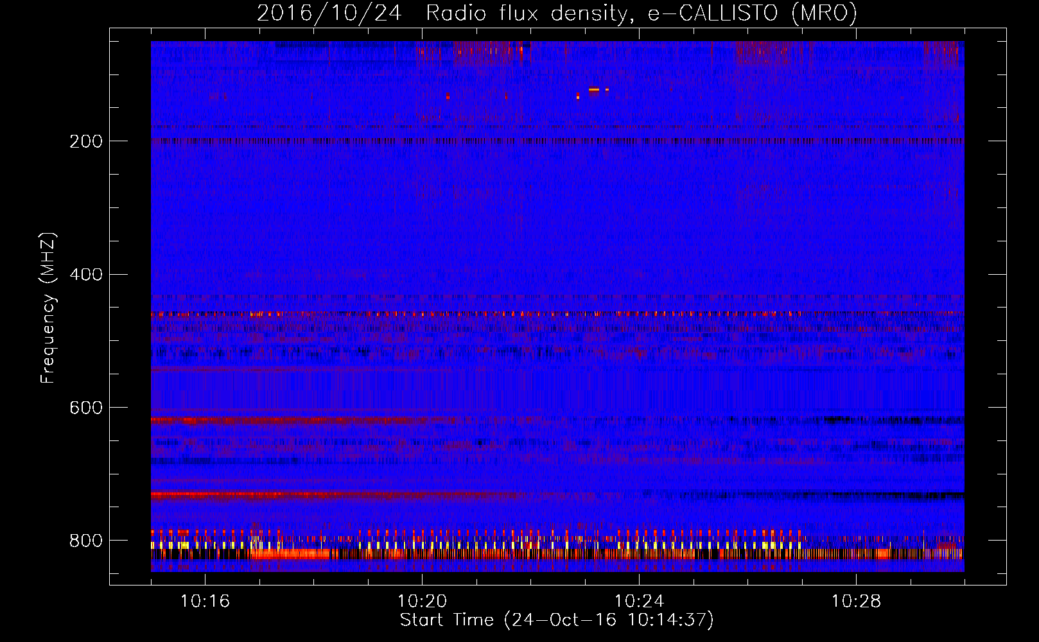Click the plot title mentioning e-CALLISTO (MRO)

tap(557, 13)
